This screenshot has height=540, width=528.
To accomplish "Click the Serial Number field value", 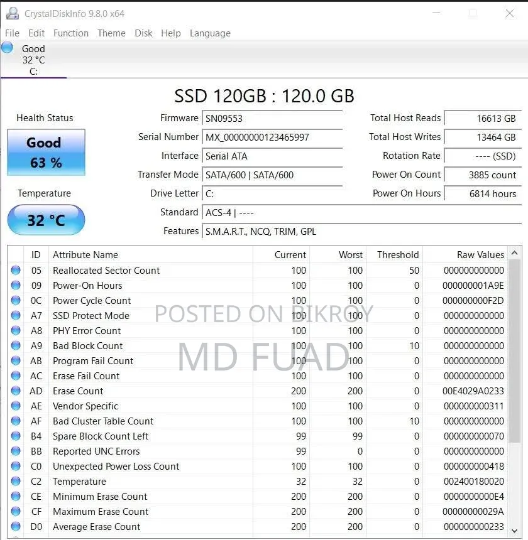I will (x=272, y=138).
